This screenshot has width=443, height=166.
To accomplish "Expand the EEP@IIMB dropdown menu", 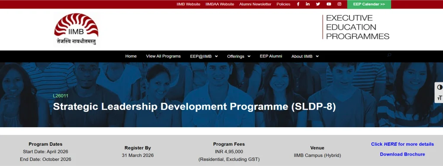I will pos(204,56).
